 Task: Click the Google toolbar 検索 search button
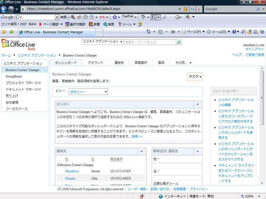pyautogui.click(x=64, y=17)
